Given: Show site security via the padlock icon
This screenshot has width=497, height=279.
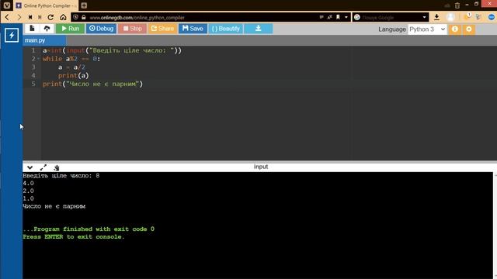Looking at the screenshot, I should pyautogui.click(x=83, y=17).
